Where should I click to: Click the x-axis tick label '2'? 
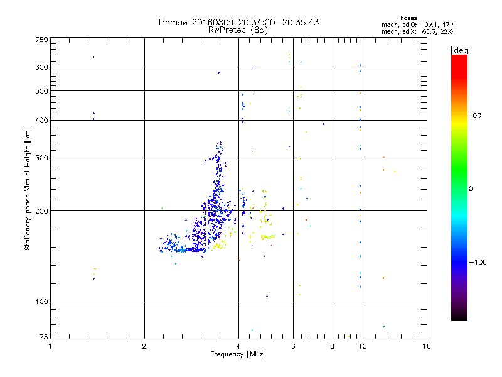[144, 346]
